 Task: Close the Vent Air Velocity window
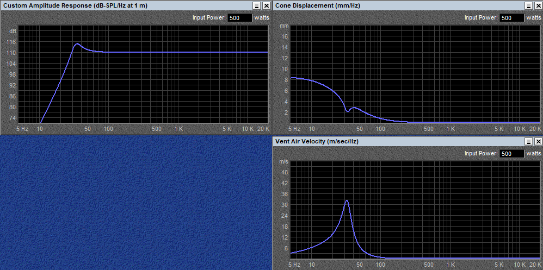[538, 141]
